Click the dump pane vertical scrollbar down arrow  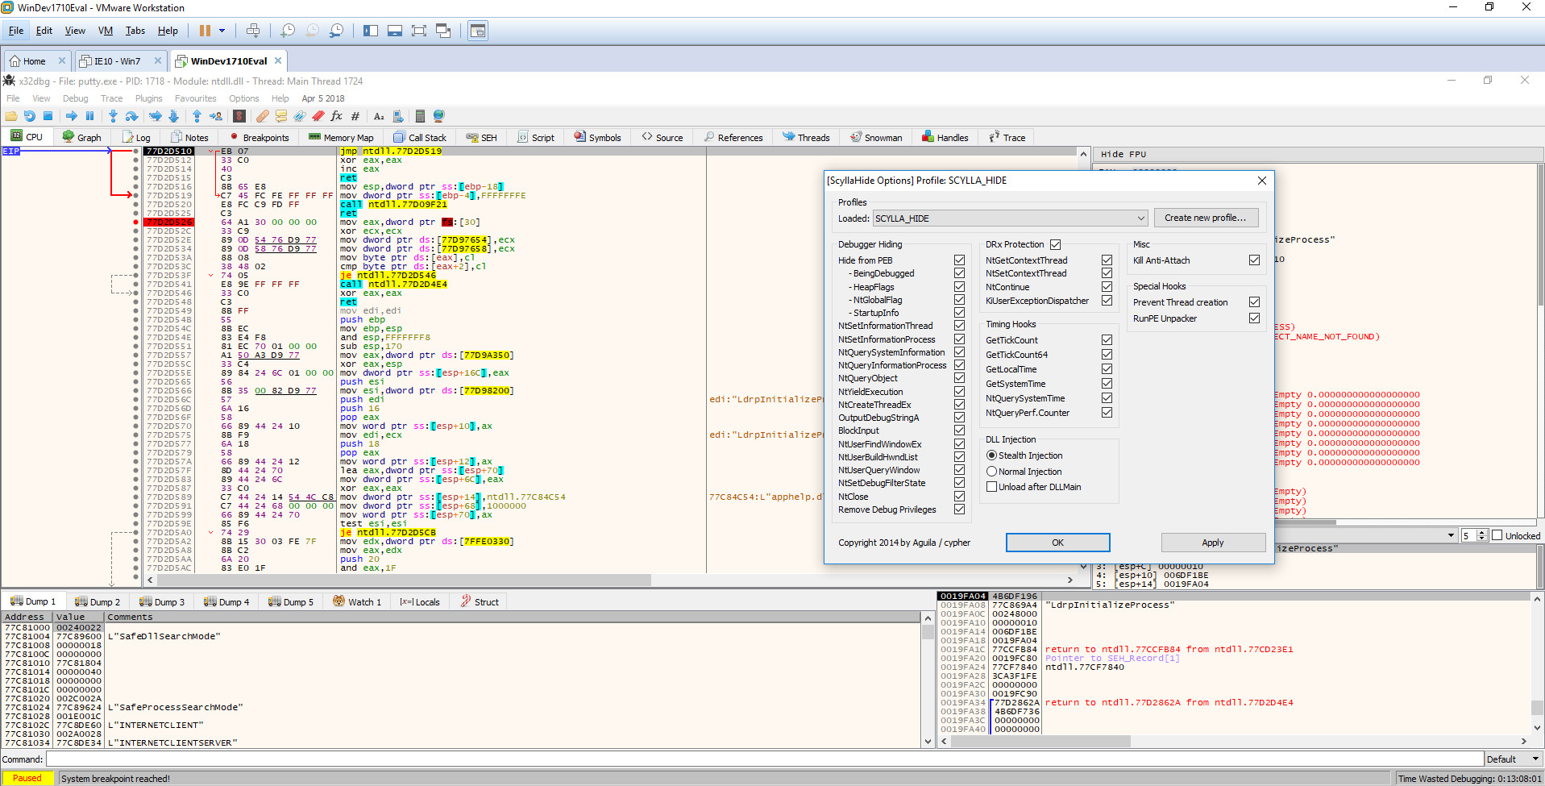[x=928, y=742]
